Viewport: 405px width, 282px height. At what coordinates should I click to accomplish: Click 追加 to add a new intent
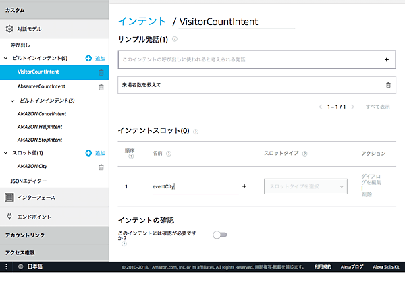[x=96, y=59]
